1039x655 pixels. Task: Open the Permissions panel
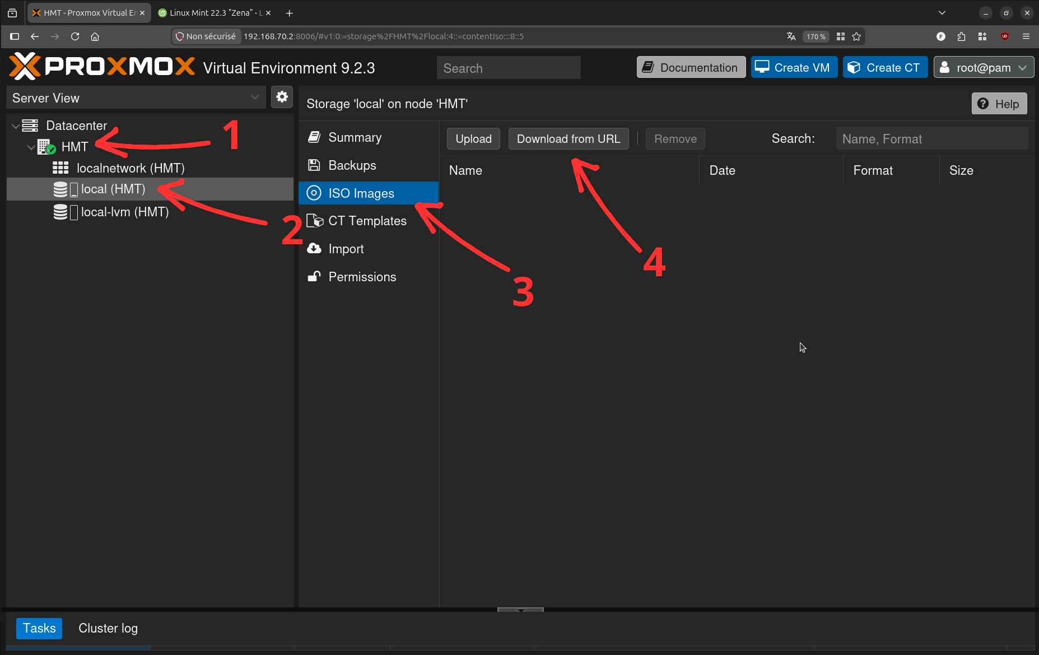click(369, 277)
